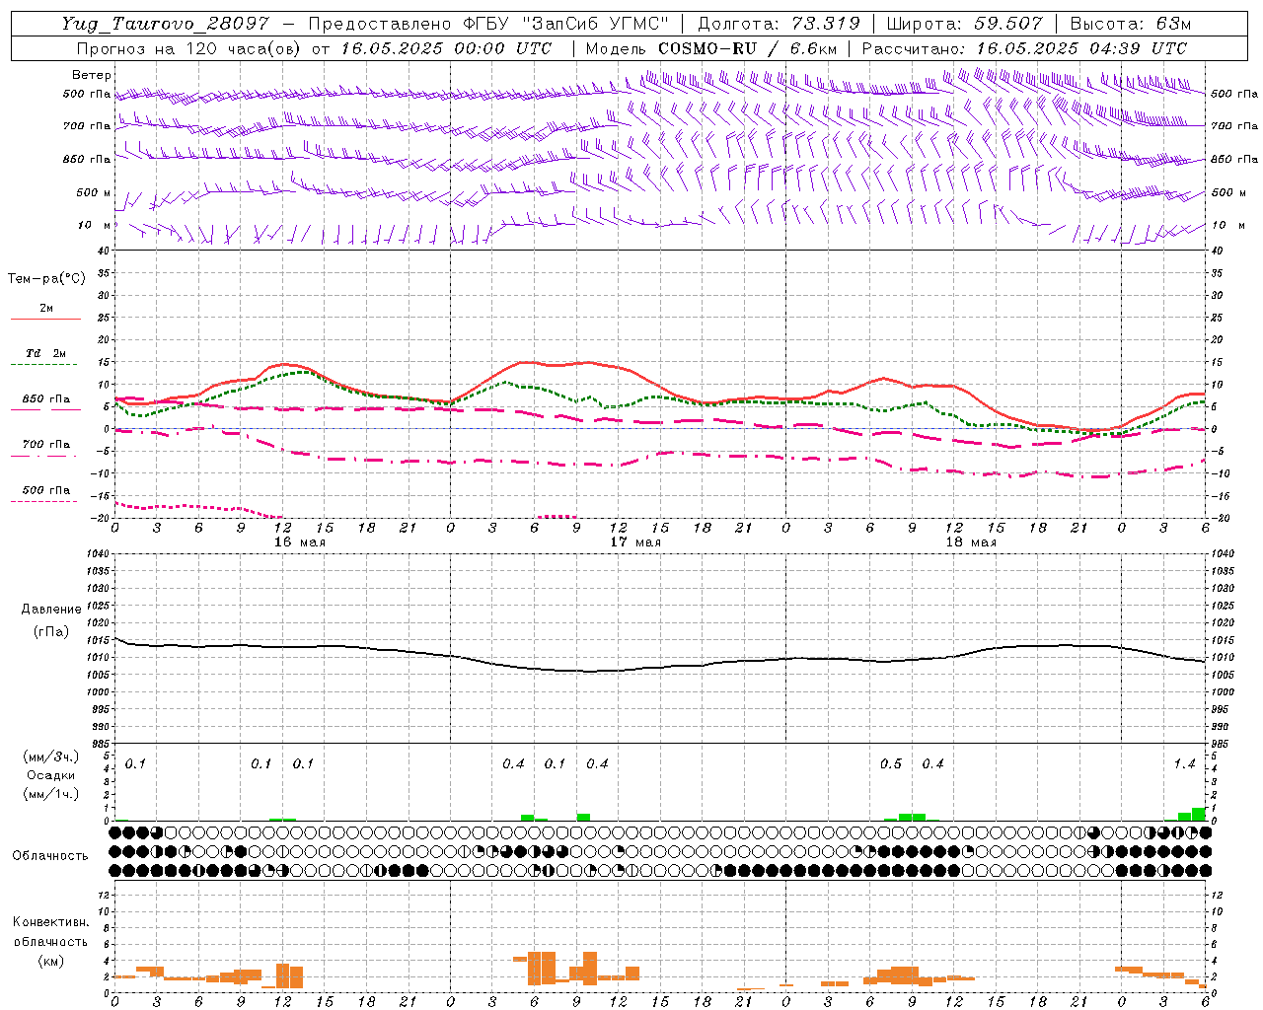Click the 1.4 precipitation amount
This screenshot has height=1010, width=1263.
pos(1184,764)
